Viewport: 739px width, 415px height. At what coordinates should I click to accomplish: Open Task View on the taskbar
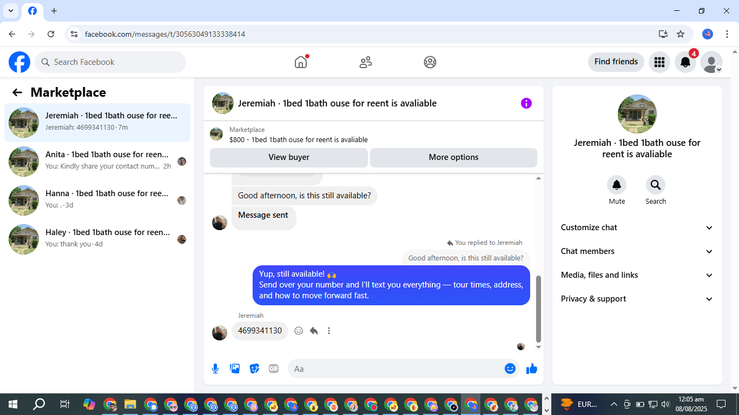[64, 404]
